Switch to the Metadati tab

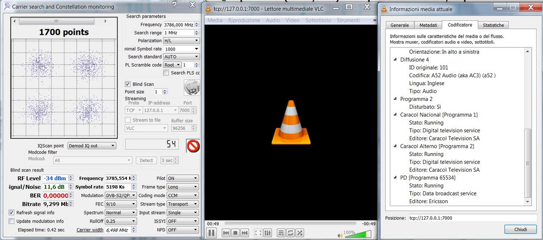(x=428, y=25)
